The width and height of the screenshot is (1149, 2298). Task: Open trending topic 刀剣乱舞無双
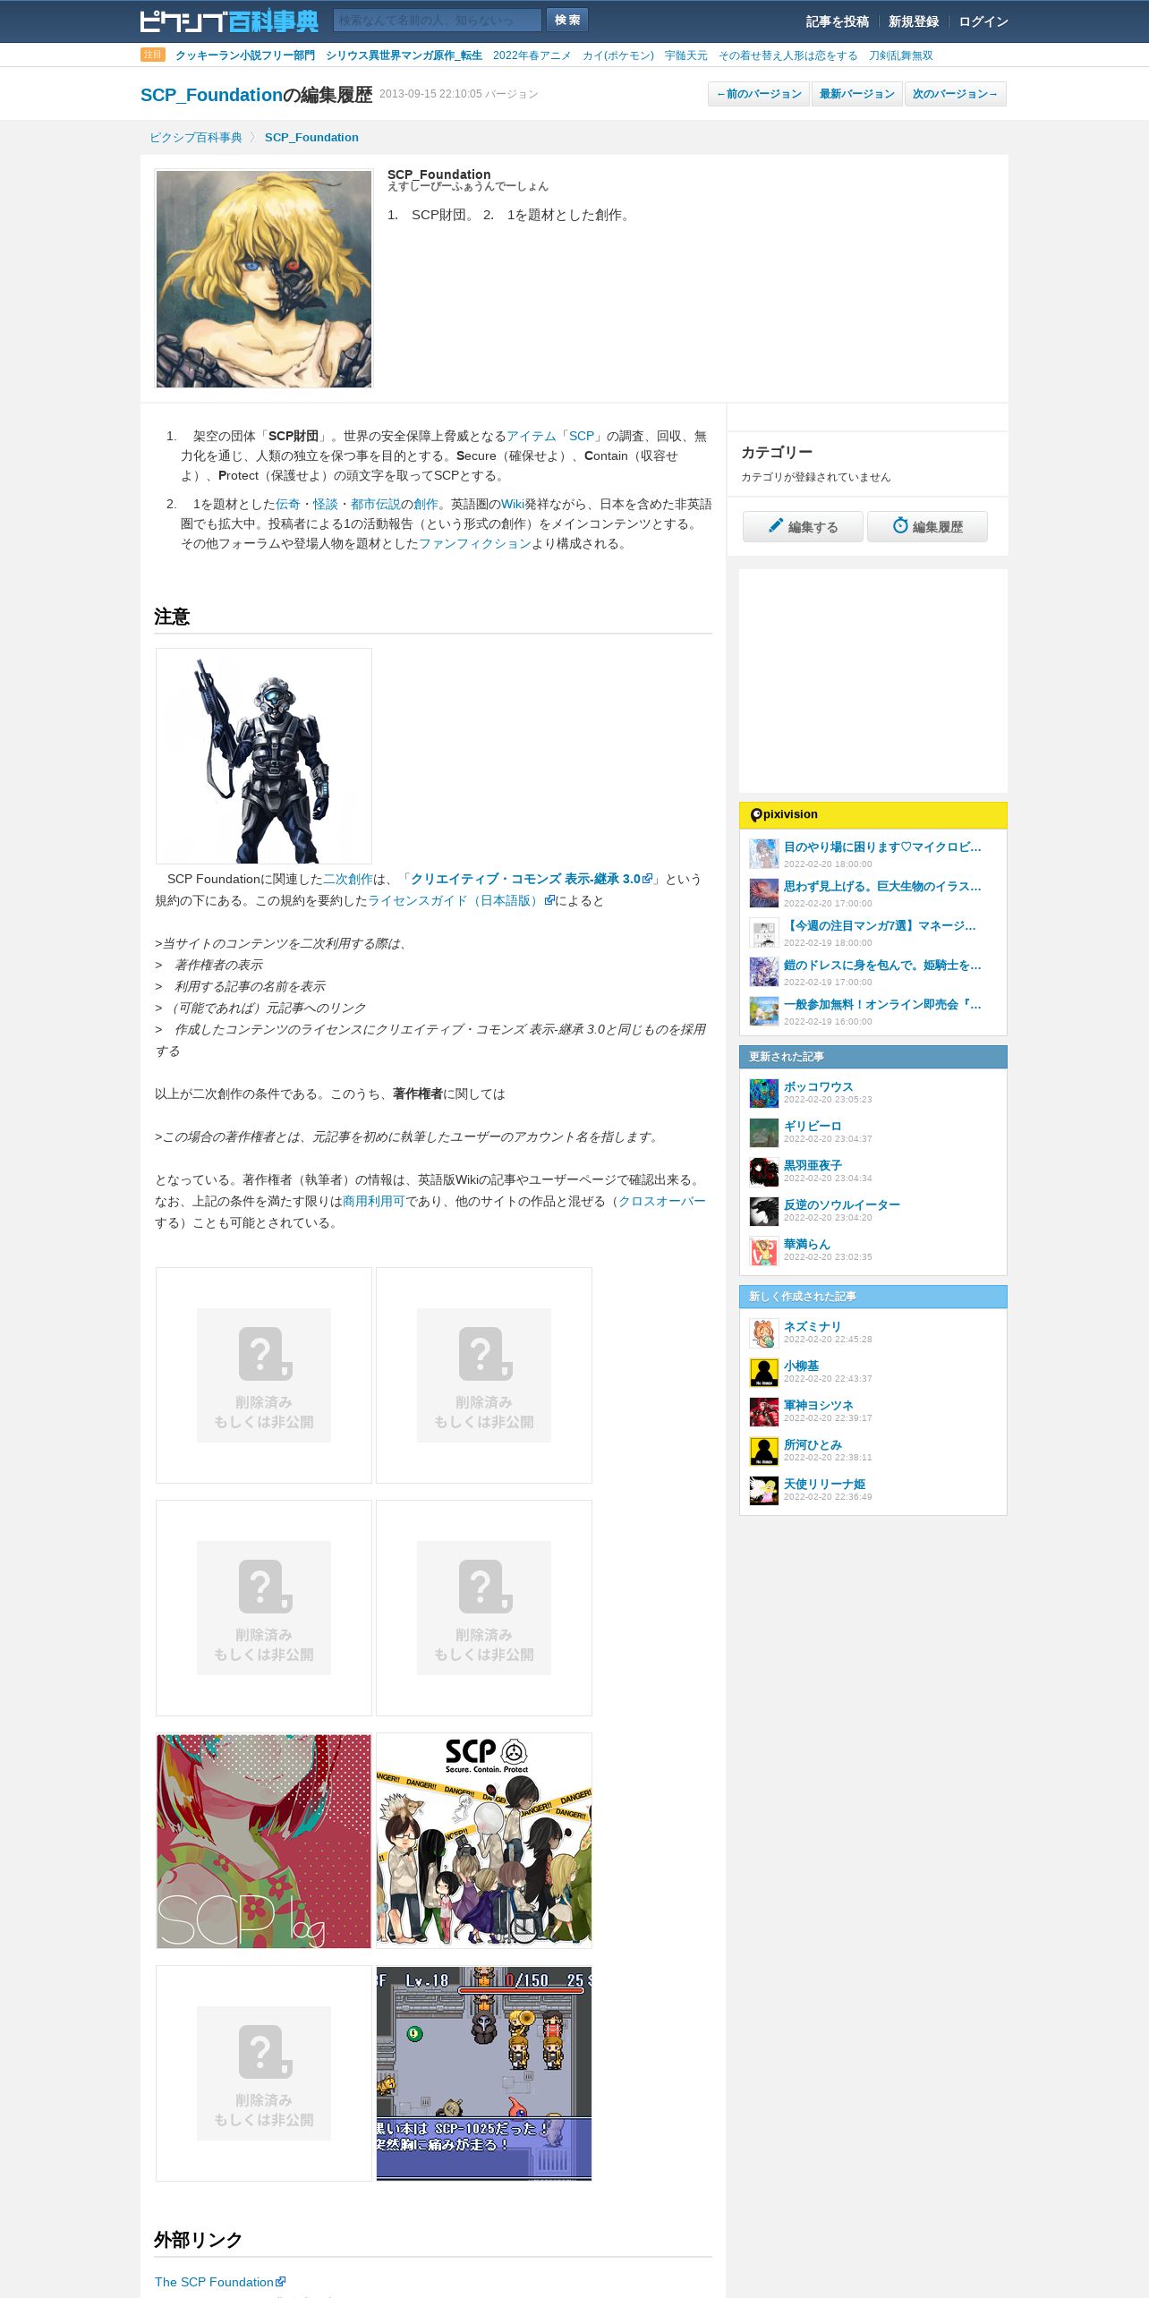tap(900, 55)
